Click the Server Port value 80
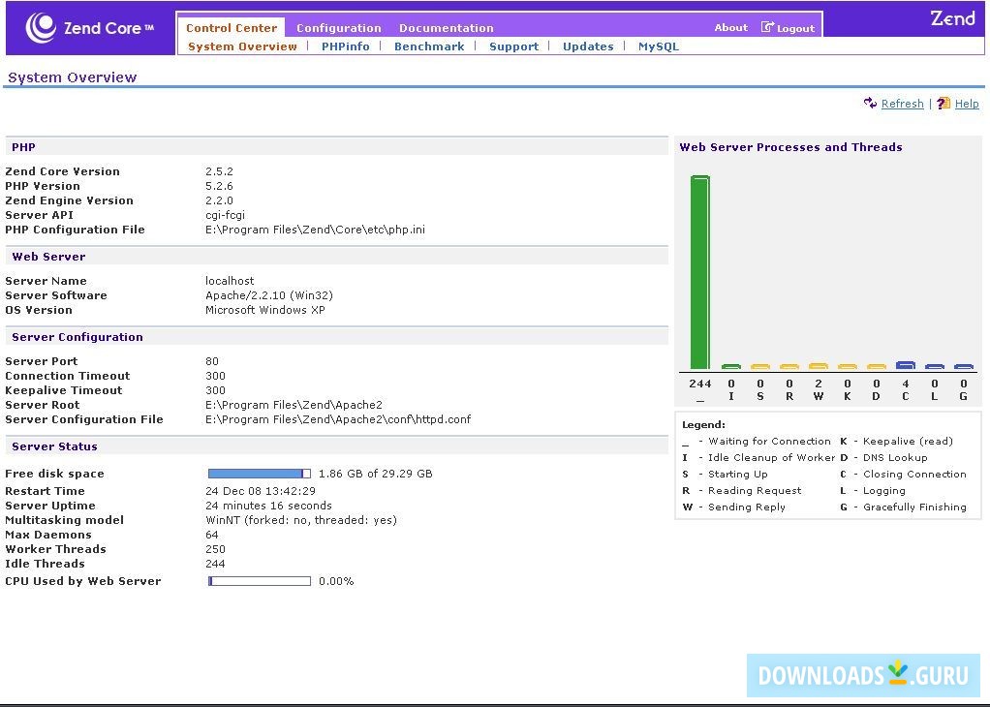990x707 pixels. point(211,361)
